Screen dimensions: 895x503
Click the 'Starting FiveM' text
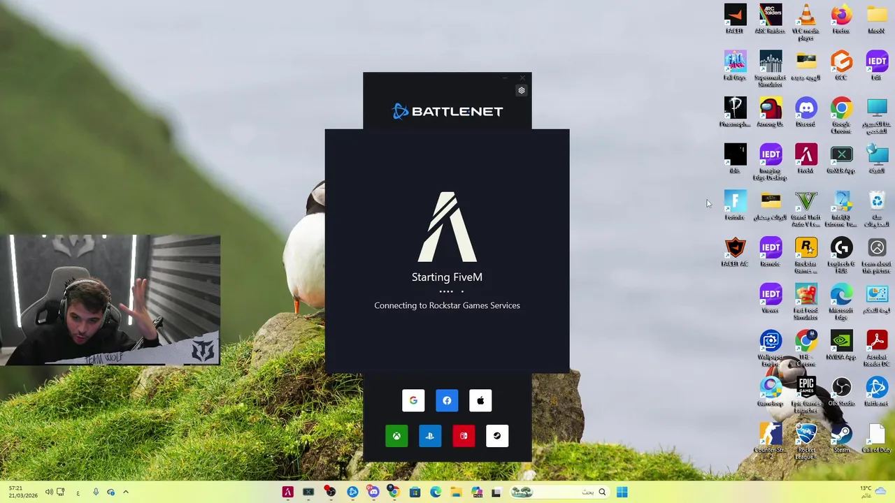coord(447,277)
